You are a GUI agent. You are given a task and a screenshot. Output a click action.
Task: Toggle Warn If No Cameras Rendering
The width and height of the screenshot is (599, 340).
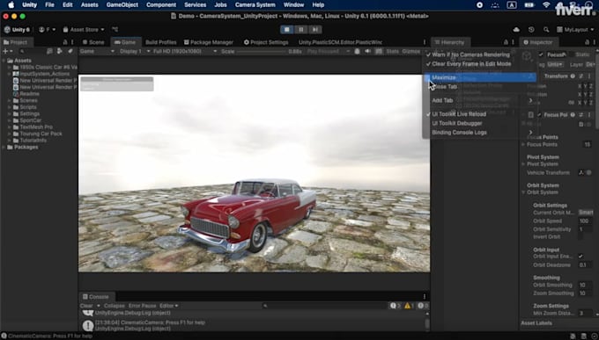point(480,54)
